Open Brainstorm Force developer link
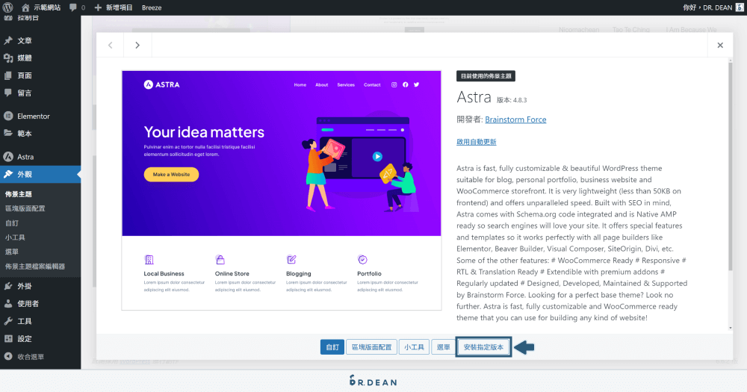The height and width of the screenshot is (392, 747). click(515, 119)
